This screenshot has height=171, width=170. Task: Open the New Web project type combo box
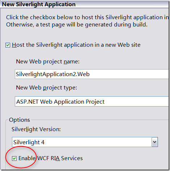click(92, 101)
